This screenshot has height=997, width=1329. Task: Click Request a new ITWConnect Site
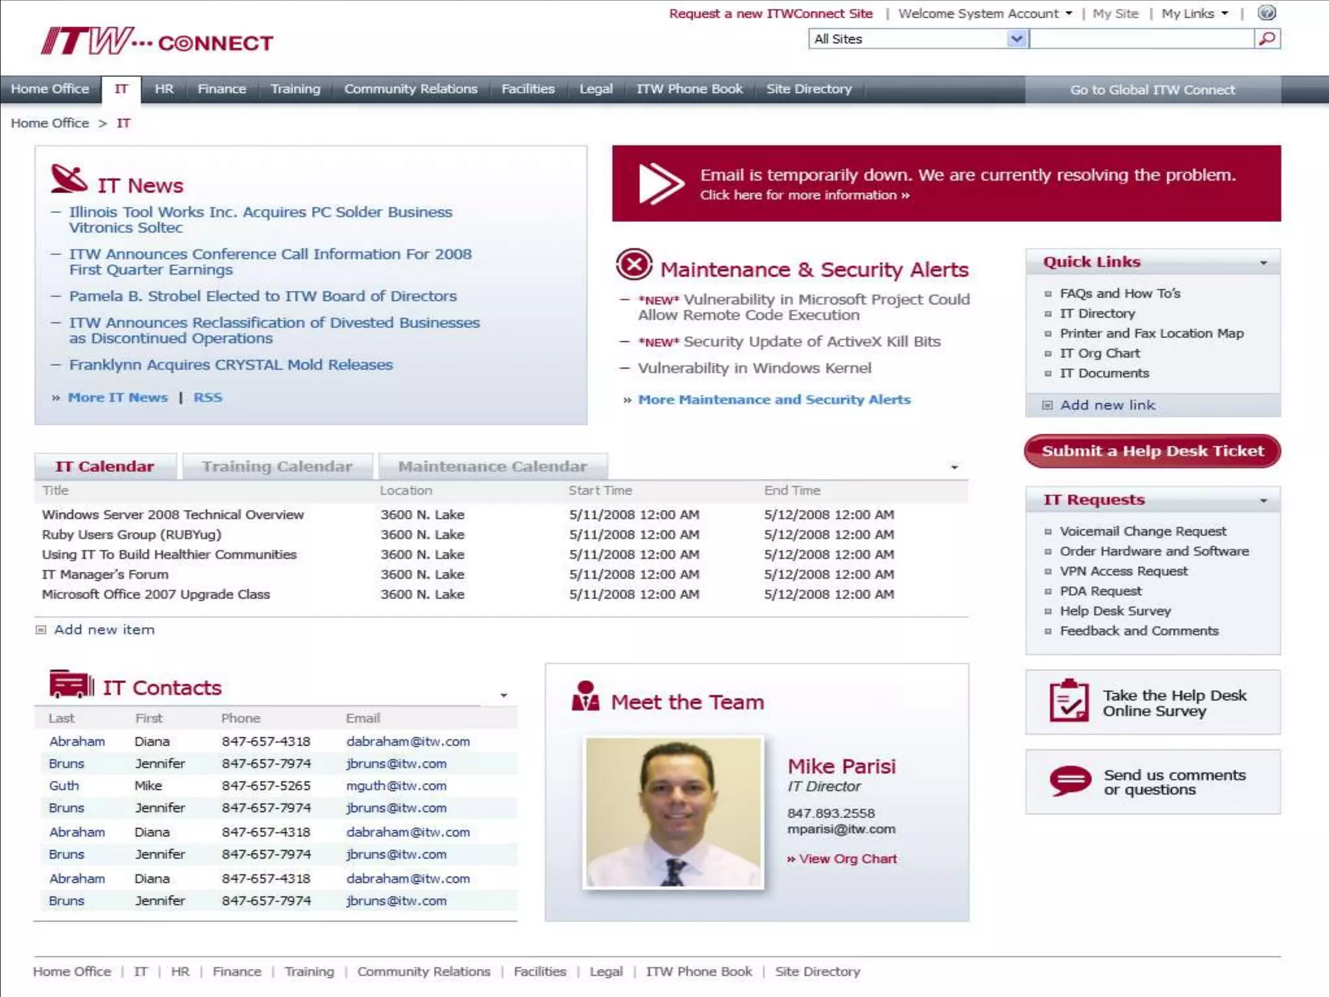(771, 14)
